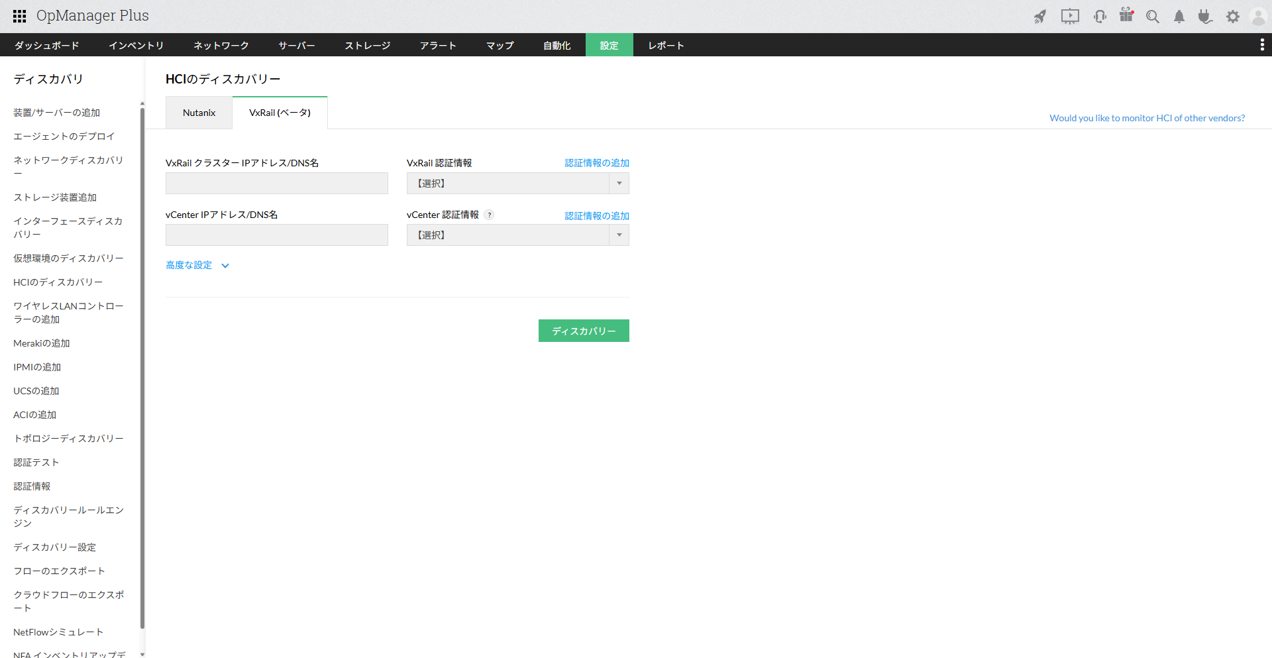Image resolution: width=1272 pixels, height=658 pixels.
Task: Click the rocket getting-started icon
Action: [1039, 17]
